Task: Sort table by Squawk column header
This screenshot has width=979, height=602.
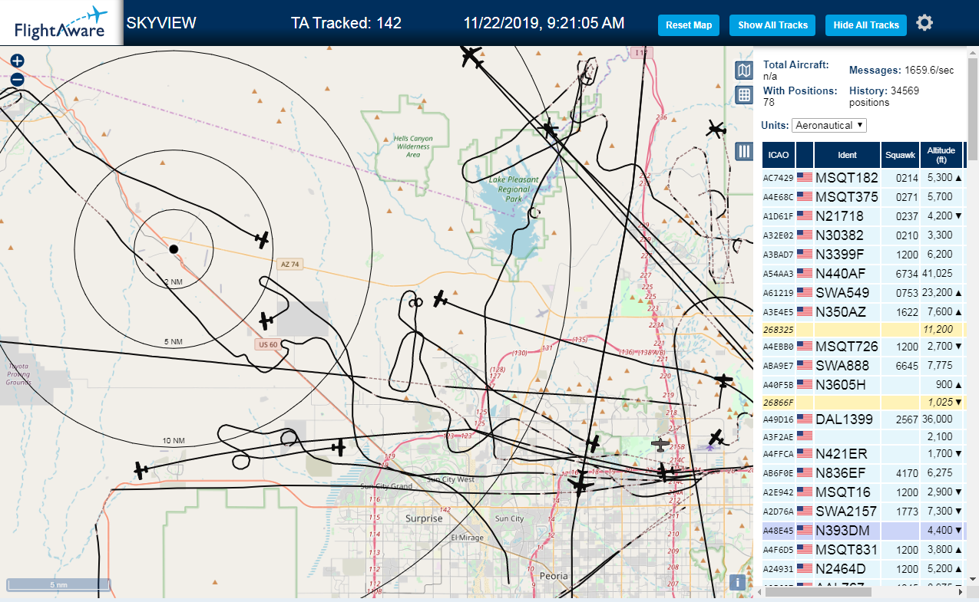Action: (x=900, y=155)
